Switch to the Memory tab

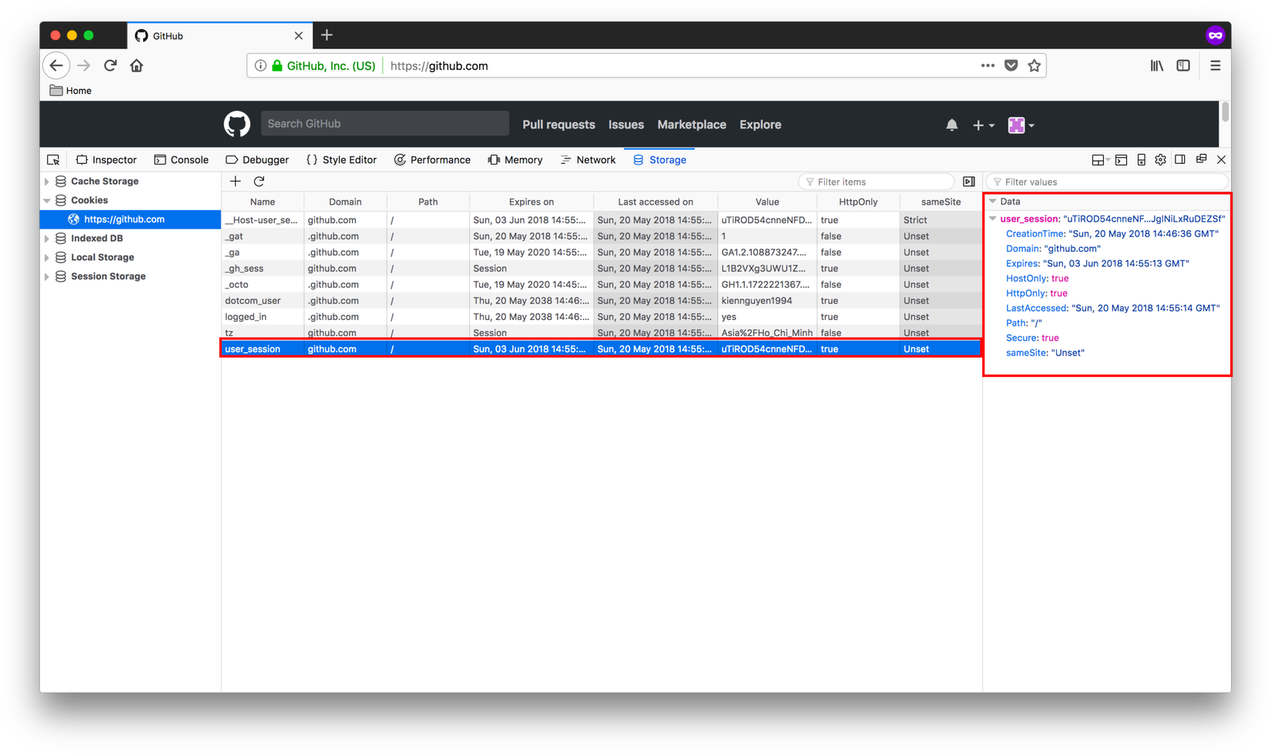coord(515,160)
